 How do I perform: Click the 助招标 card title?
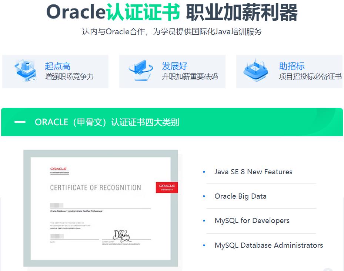click(291, 66)
